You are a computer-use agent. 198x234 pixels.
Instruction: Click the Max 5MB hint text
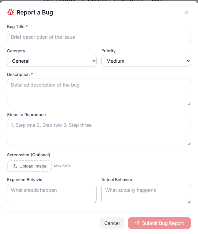62,166
